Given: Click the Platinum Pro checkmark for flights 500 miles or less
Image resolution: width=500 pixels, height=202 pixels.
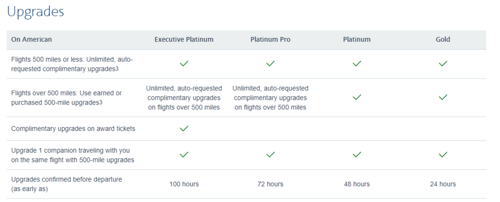Looking at the screenshot, I should click(x=270, y=64).
